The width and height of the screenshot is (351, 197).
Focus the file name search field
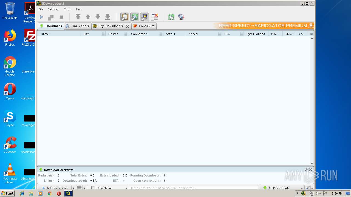tap(193, 188)
